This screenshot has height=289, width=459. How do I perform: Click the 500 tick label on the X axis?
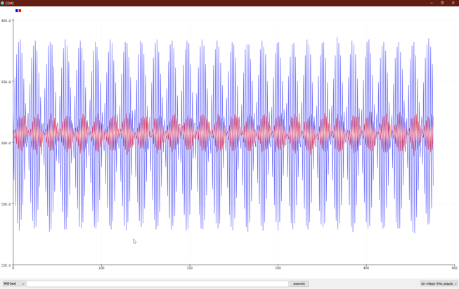[x=454, y=268]
